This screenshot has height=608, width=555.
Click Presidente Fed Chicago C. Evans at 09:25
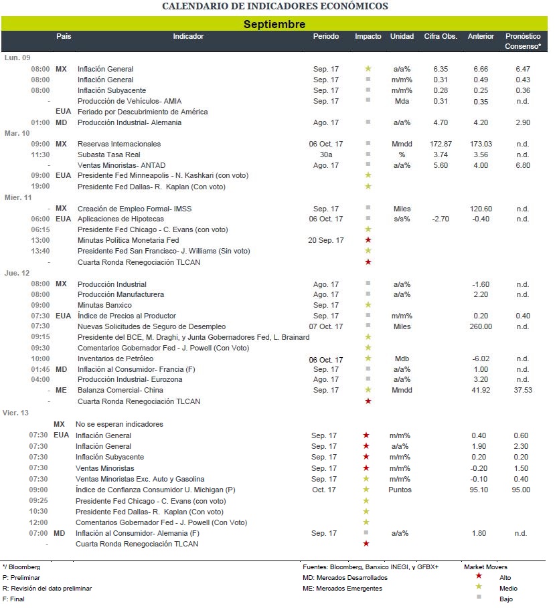tap(151, 500)
